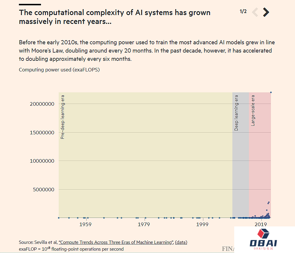295x253 pixels.
Task: Click the "Pre-deep learning era" vertical label
Action: pyautogui.click(x=63, y=117)
